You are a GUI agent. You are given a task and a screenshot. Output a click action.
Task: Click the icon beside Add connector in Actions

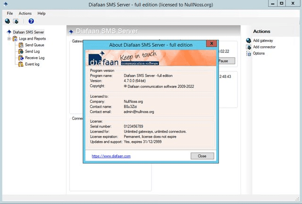click(249, 47)
